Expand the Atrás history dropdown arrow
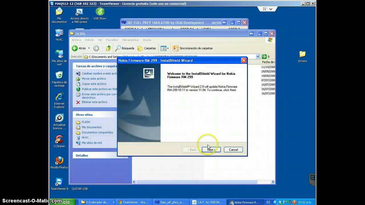This screenshot has height=205, width=365. 89,48
